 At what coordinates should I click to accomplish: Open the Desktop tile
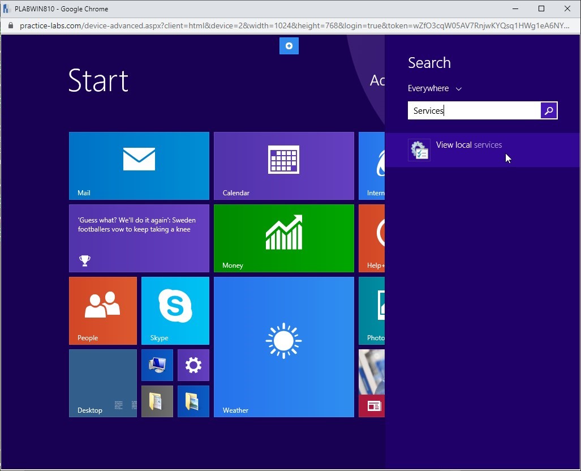coord(102,383)
